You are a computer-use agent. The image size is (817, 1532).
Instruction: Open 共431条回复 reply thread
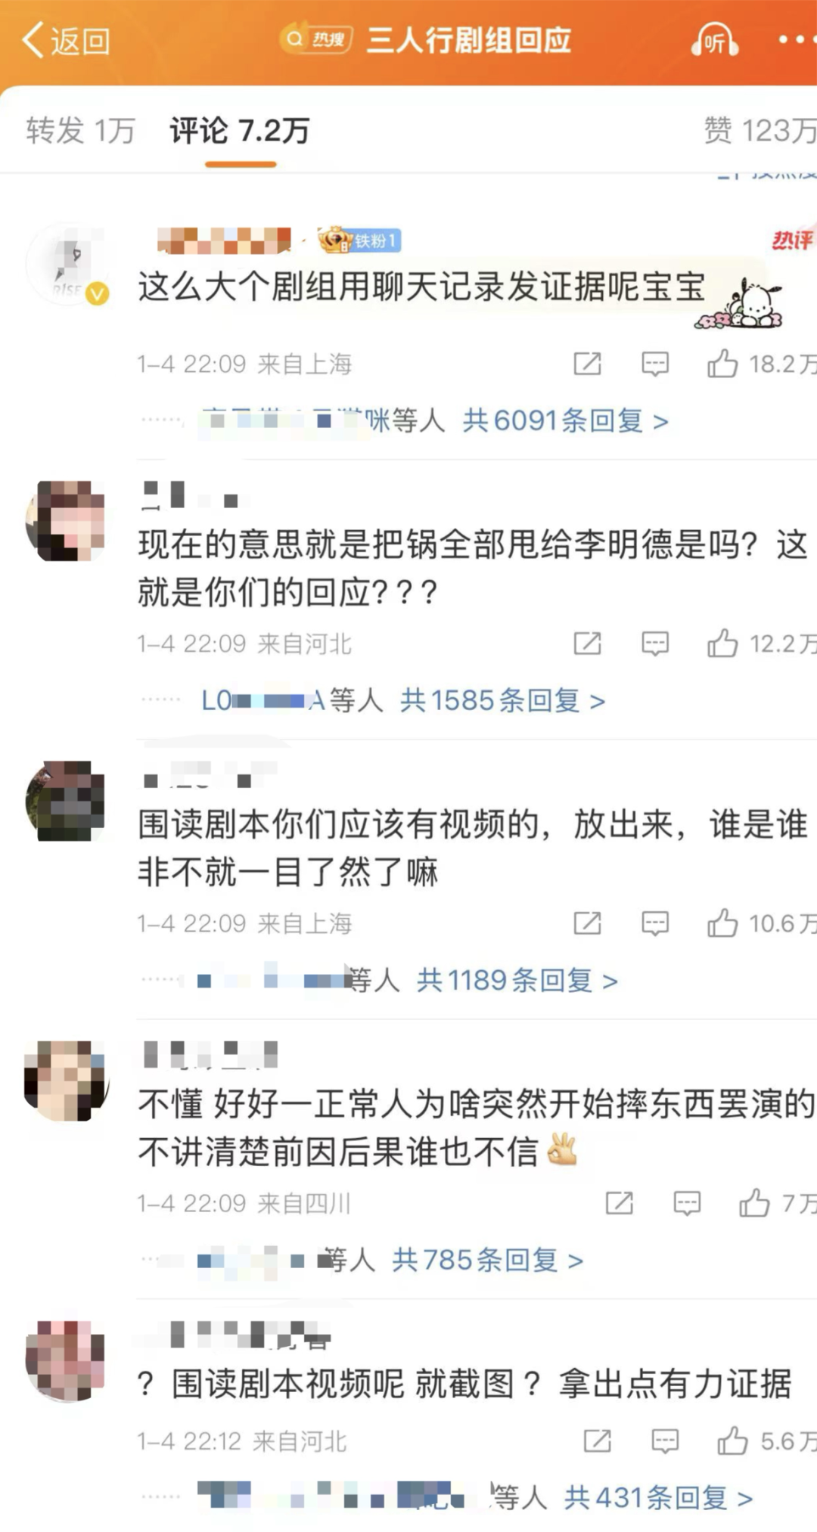(658, 1497)
